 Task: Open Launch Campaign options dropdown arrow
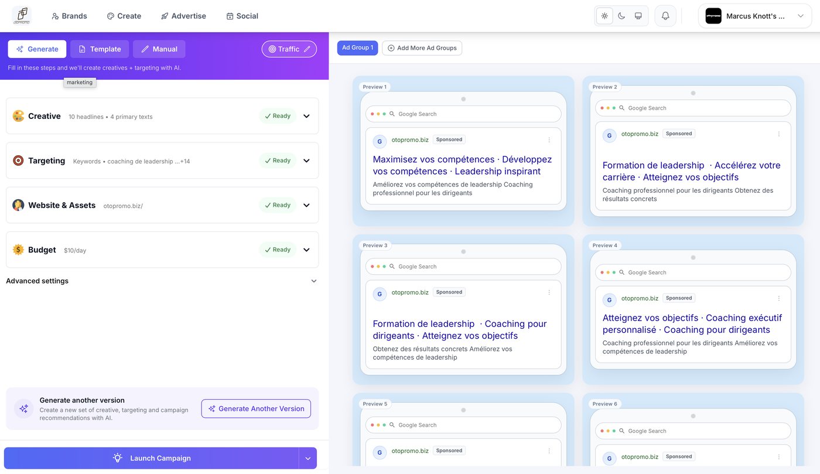pos(308,458)
